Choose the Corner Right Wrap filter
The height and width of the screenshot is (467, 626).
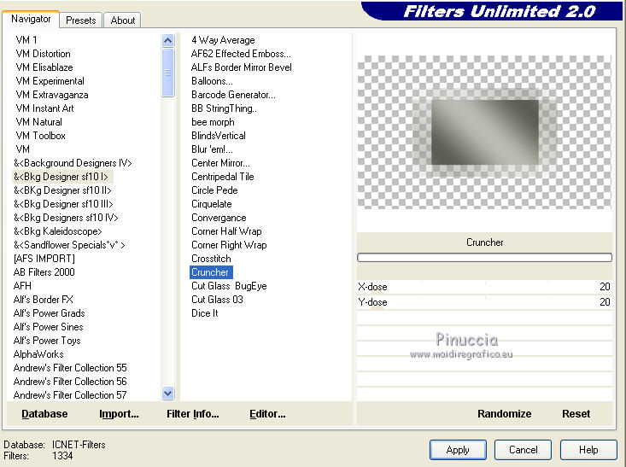229,245
